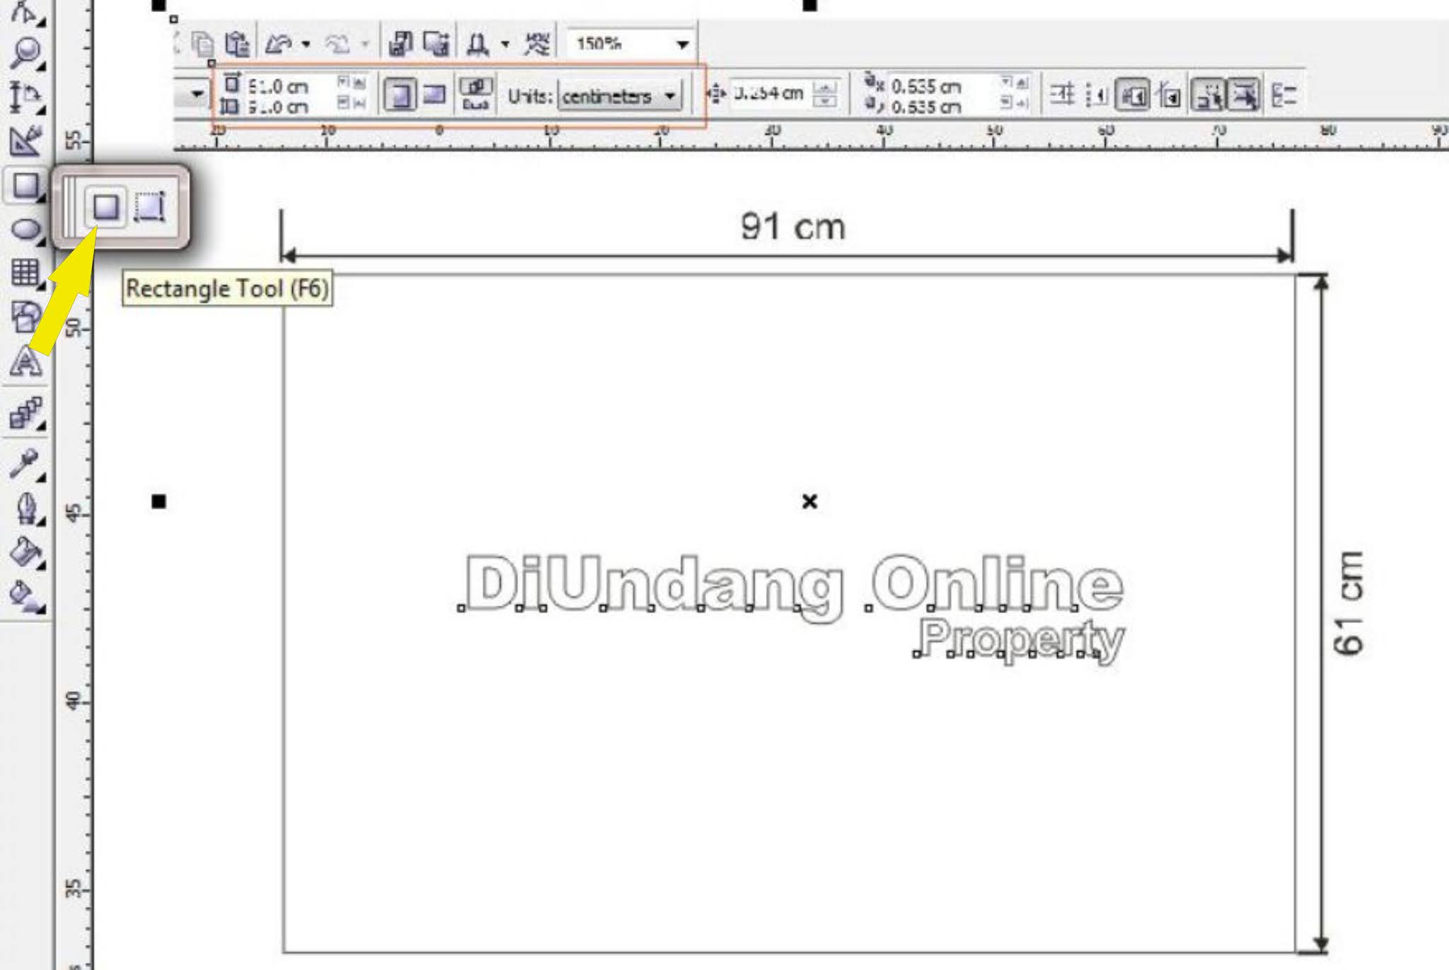Screen dimensions: 1449x970
Task: Select the Zoom tool magnifier
Action: tap(25, 52)
